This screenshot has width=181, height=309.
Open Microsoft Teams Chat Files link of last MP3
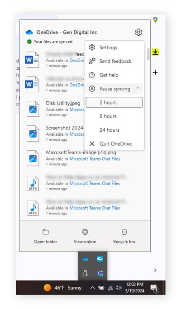(95, 208)
